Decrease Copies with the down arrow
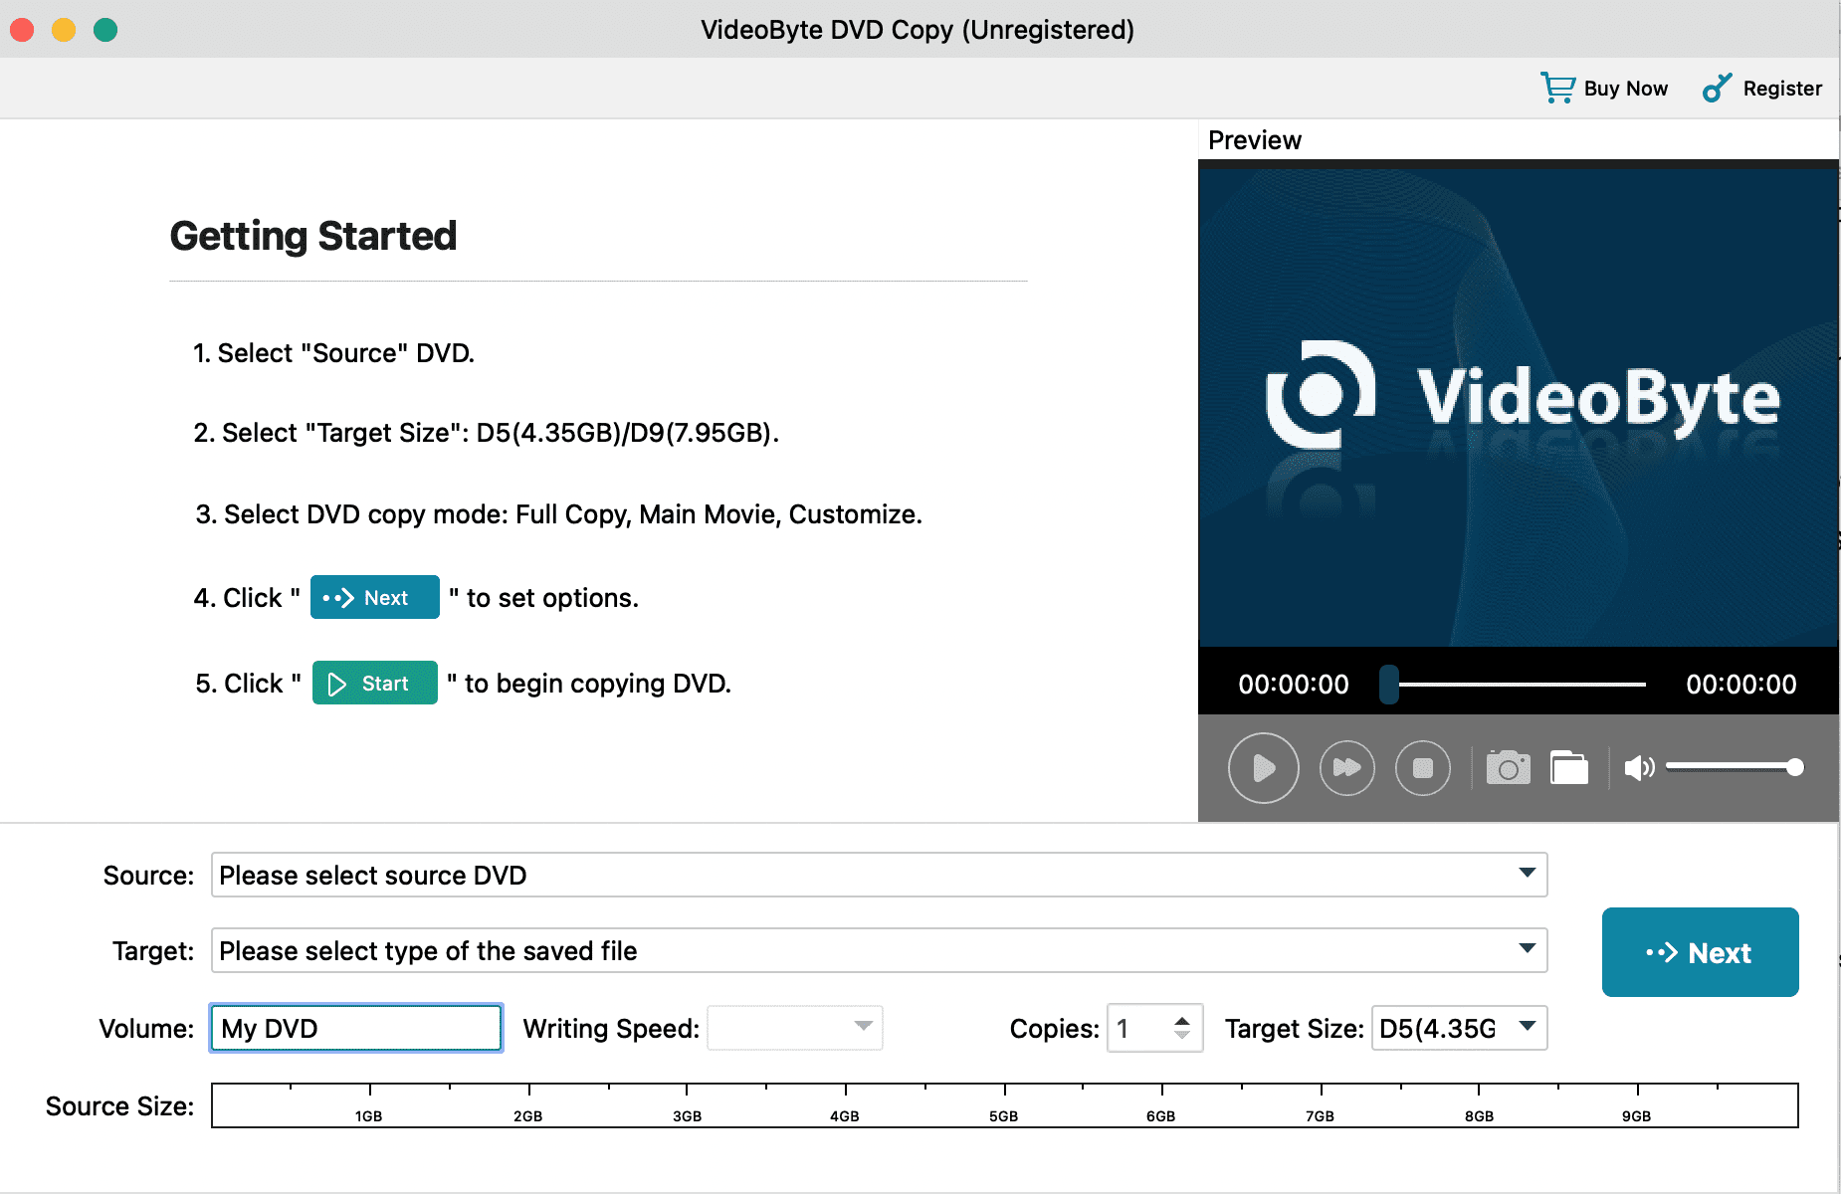 point(1182,1036)
